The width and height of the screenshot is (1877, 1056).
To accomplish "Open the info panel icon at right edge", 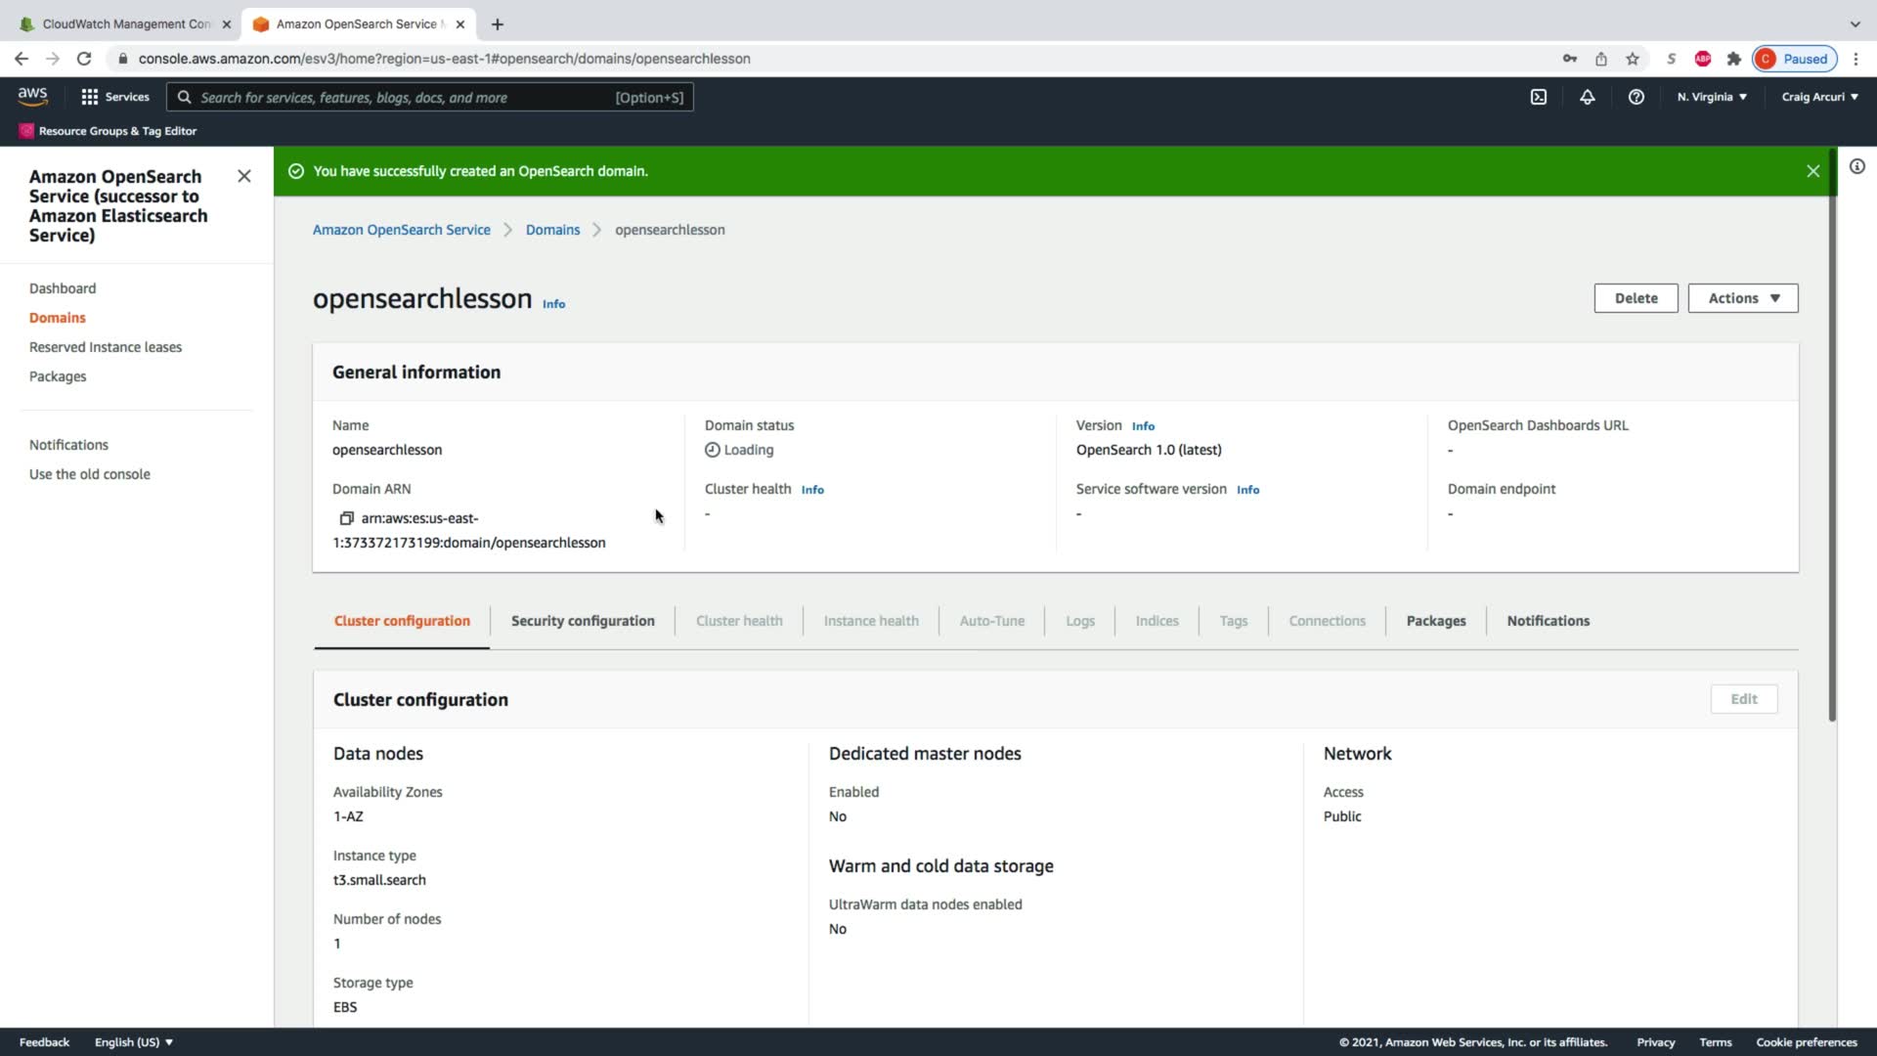I will click(1856, 167).
